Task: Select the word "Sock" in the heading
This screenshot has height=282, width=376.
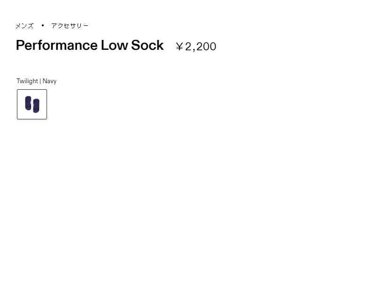Action: point(147,46)
